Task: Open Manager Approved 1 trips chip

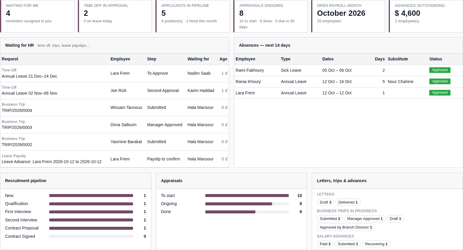Action: point(365,219)
